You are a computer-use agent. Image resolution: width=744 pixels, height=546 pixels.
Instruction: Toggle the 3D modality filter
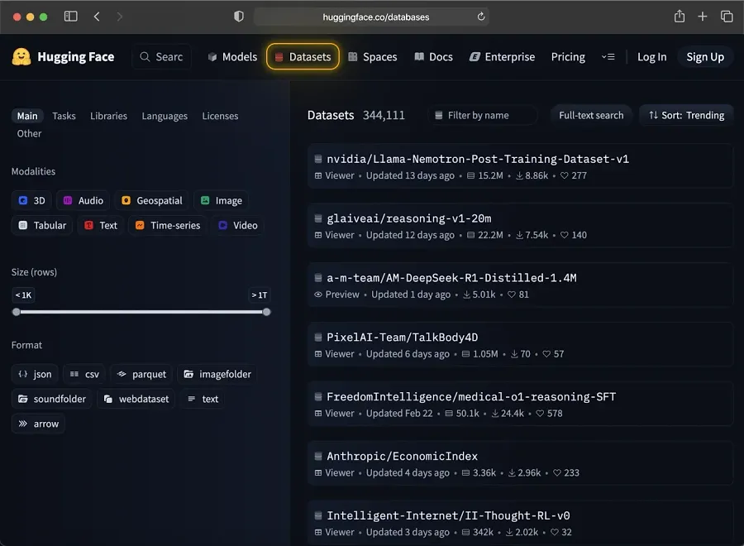coord(31,200)
